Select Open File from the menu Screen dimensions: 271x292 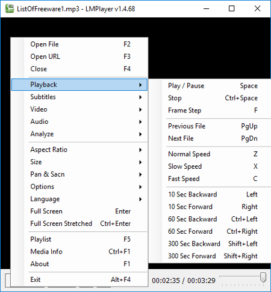pyautogui.click(x=79, y=44)
